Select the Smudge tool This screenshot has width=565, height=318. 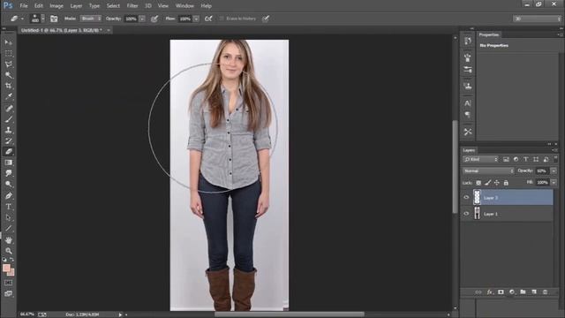[x=8, y=173]
